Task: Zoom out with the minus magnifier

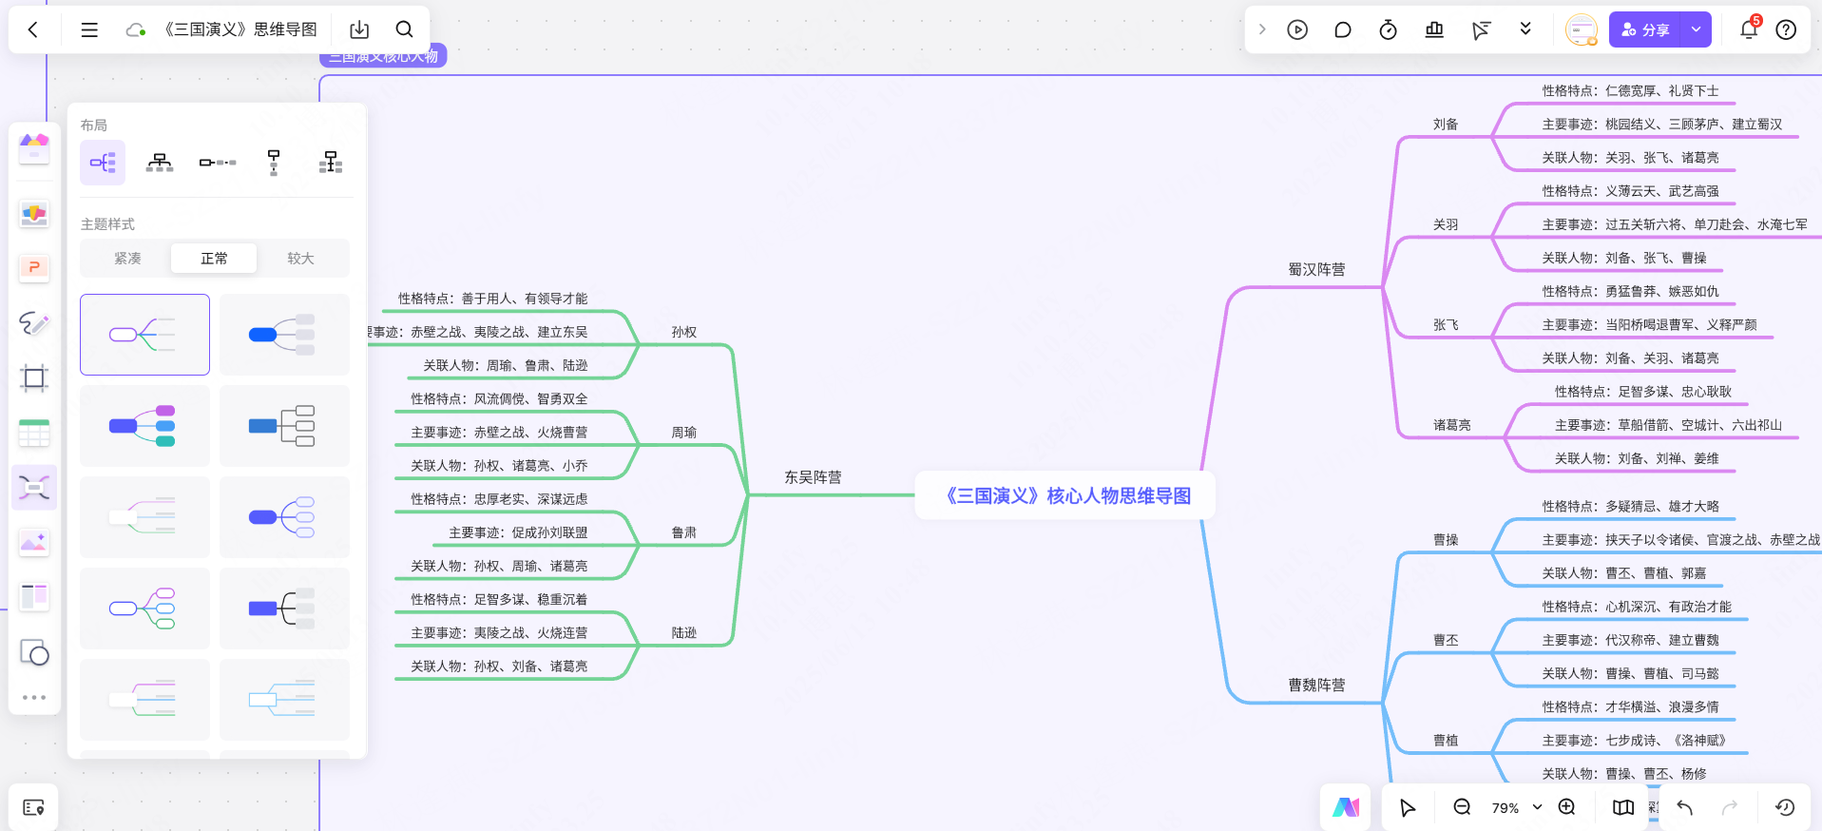Action: 1462,807
